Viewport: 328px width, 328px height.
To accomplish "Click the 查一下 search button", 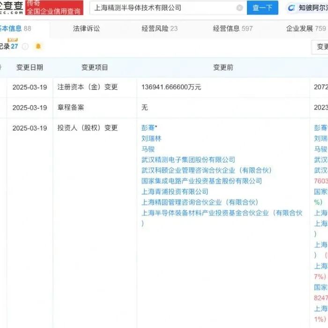I will pos(262,8).
